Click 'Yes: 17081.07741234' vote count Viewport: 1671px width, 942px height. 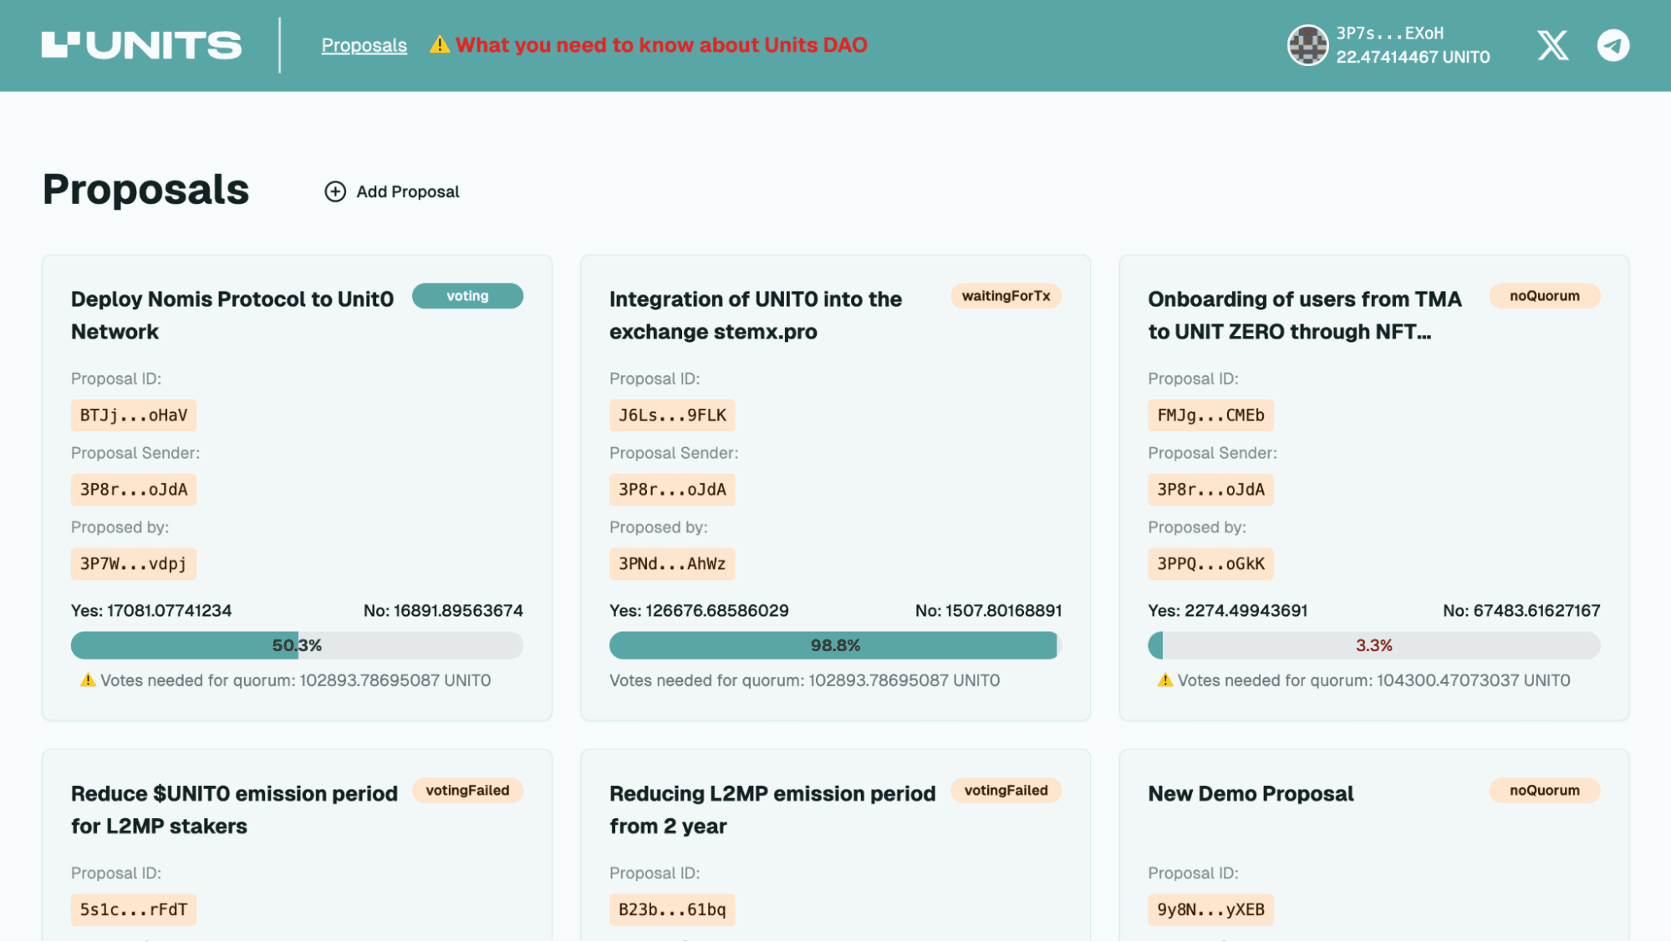pyautogui.click(x=151, y=611)
